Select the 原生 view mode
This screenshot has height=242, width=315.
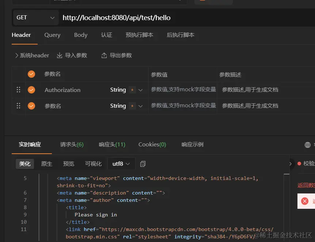[x=47, y=164]
